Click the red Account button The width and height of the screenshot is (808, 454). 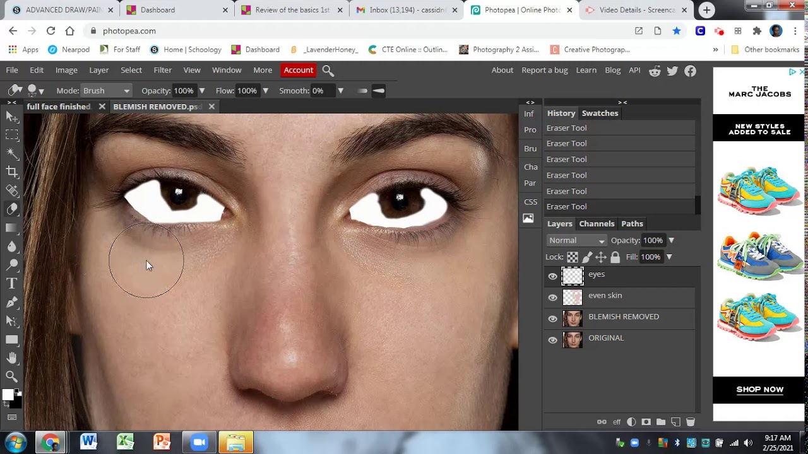(298, 70)
